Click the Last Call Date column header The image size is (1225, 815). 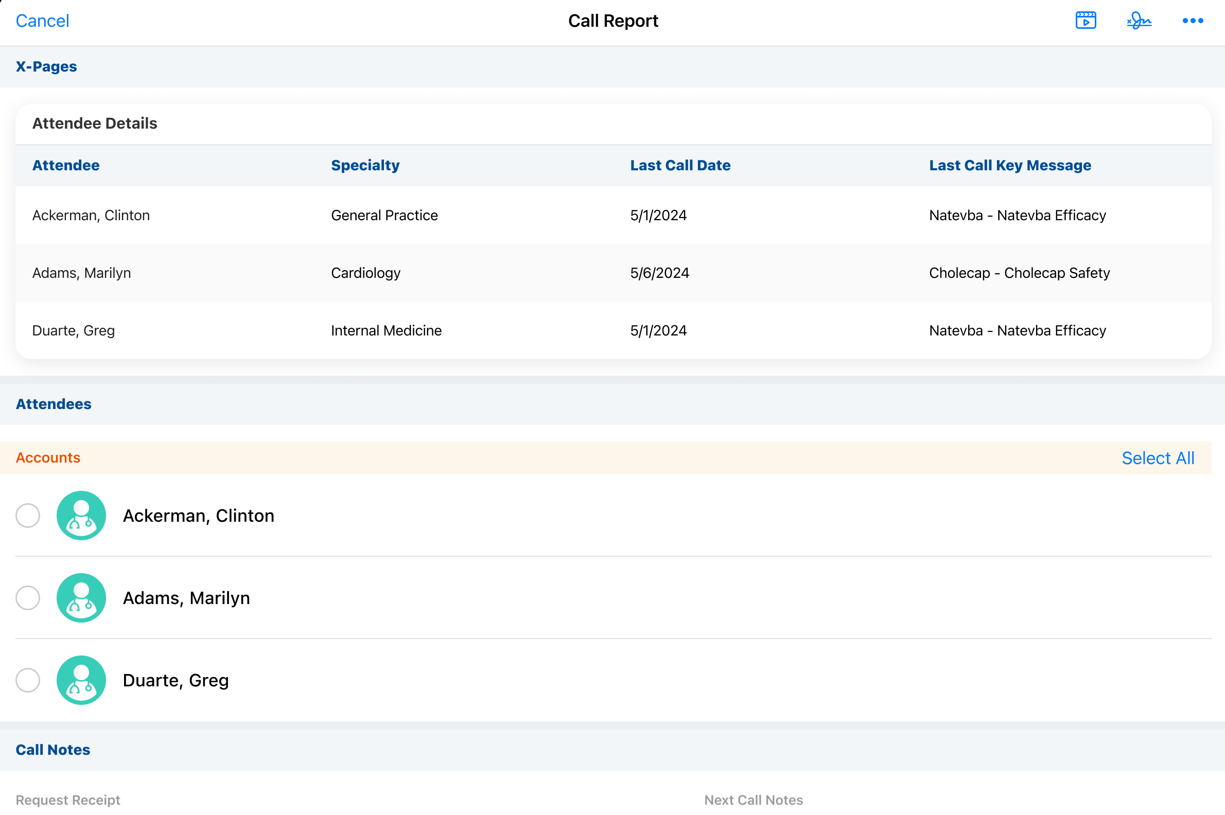click(680, 165)
